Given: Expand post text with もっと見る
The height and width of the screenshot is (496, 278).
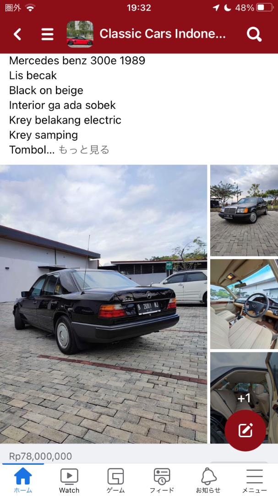Looking at the screenshot, I should click(x=84, y=150).
